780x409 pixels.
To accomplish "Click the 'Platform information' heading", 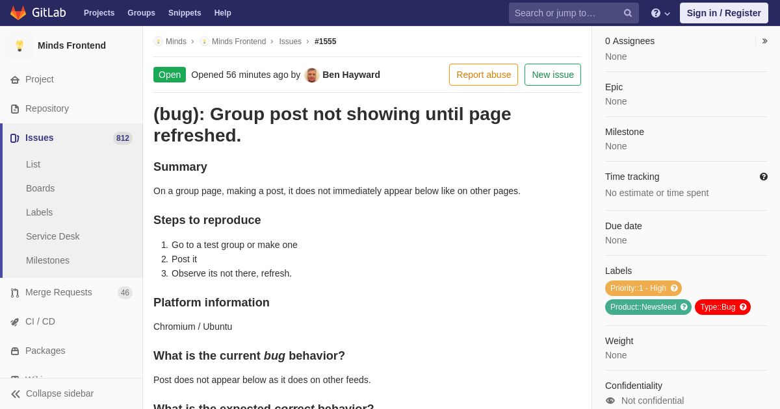I will coord(211,303).
